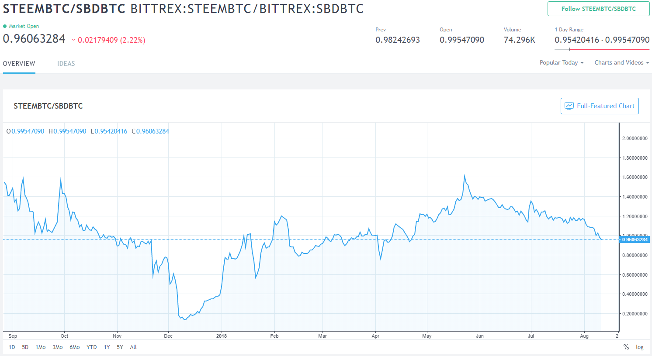Image resolution: width=652 pixels, height=356 pixels.
Task: Show the 5Y chart range
Action: (x=120, y=347)
